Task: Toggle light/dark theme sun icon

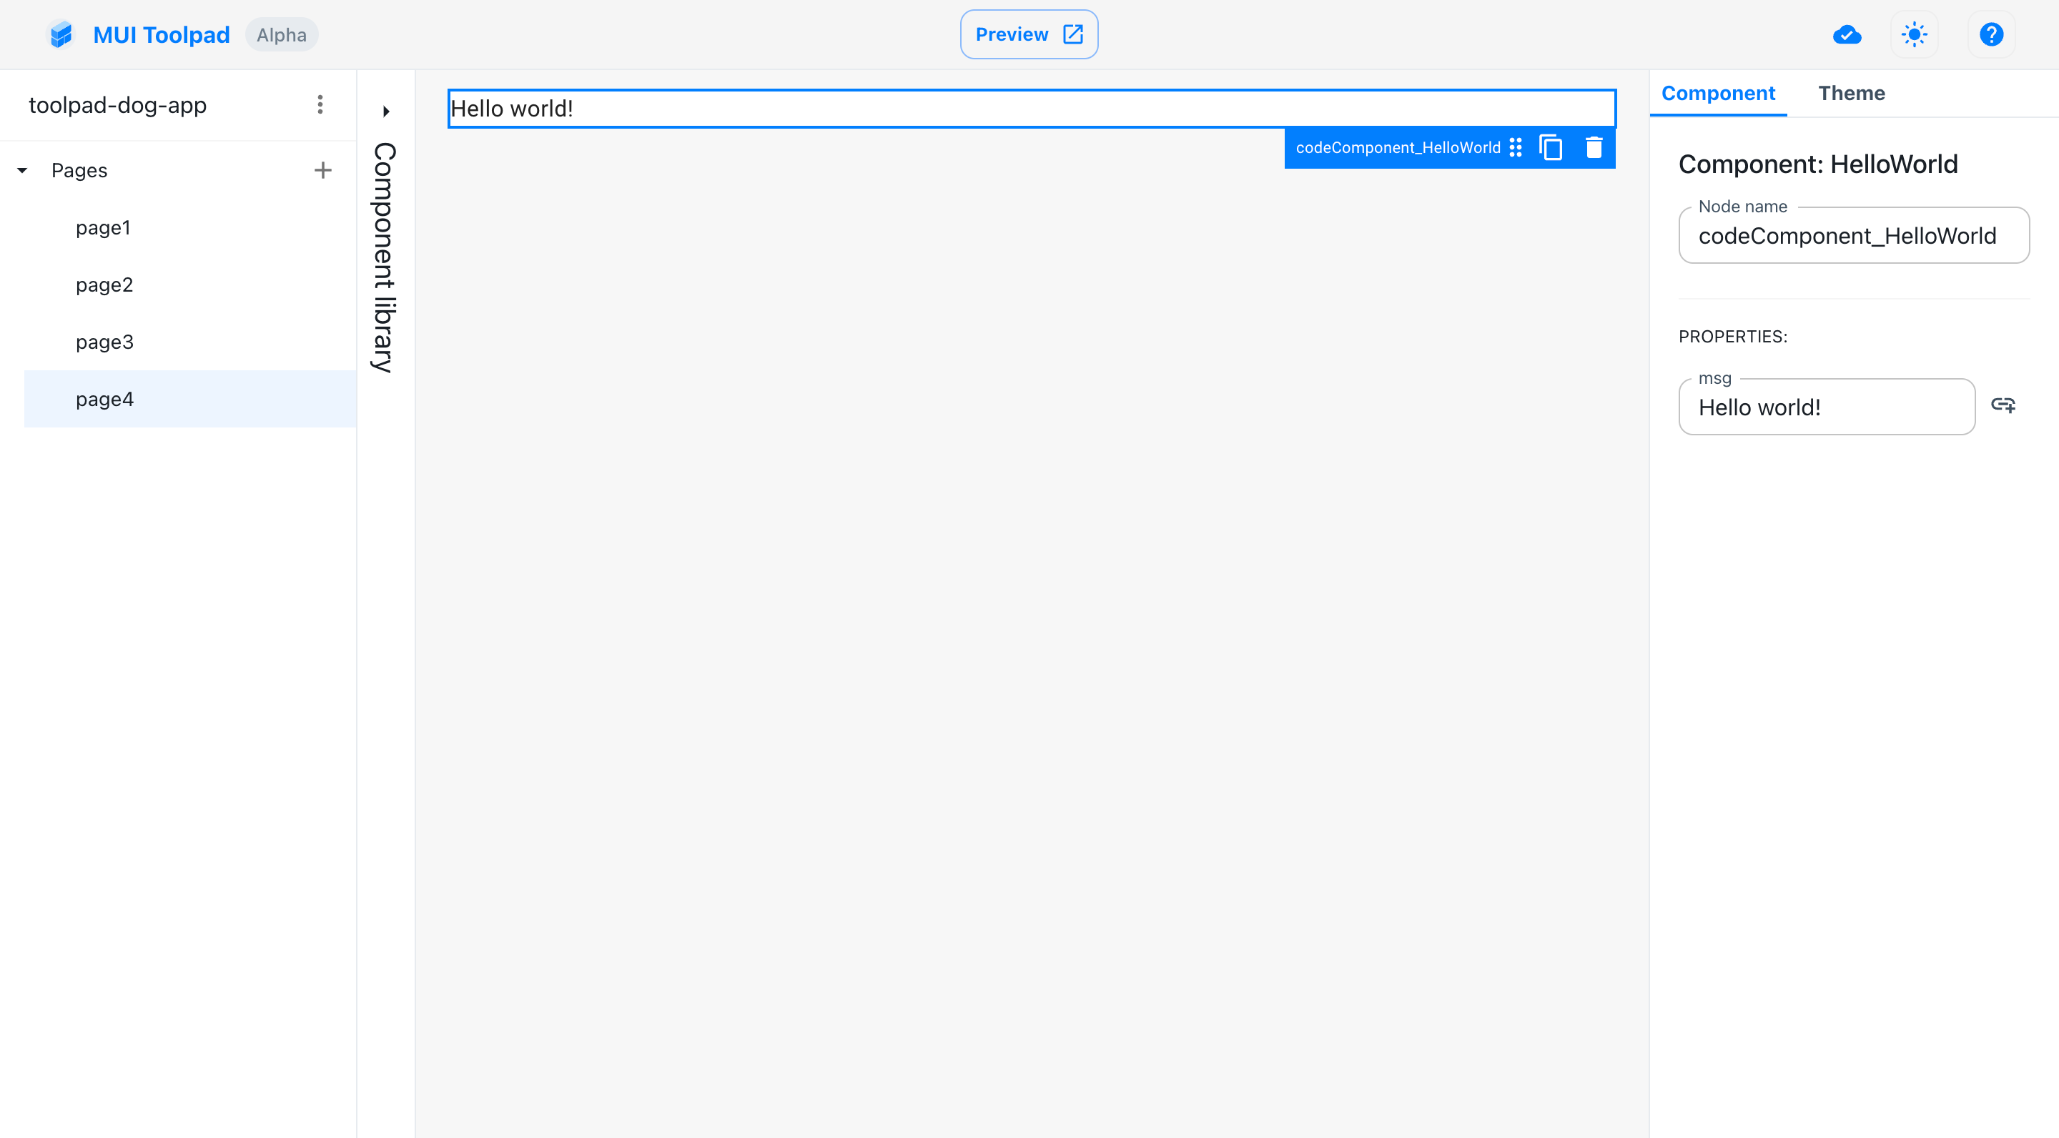Action: coord(1915,34)
